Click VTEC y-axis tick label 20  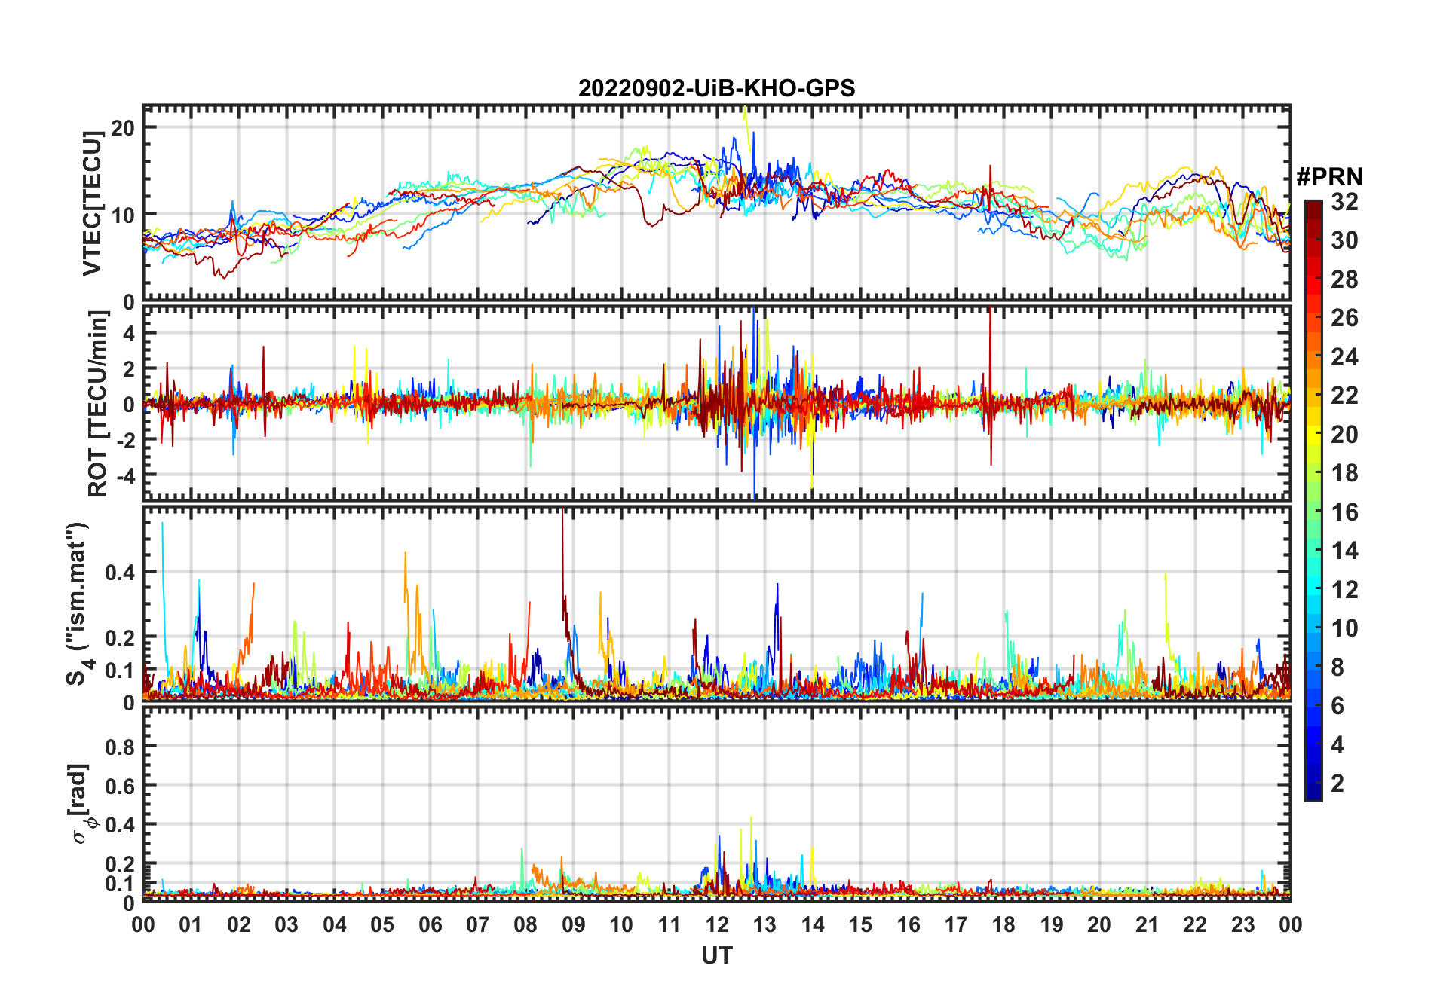[x=123, y=127]
